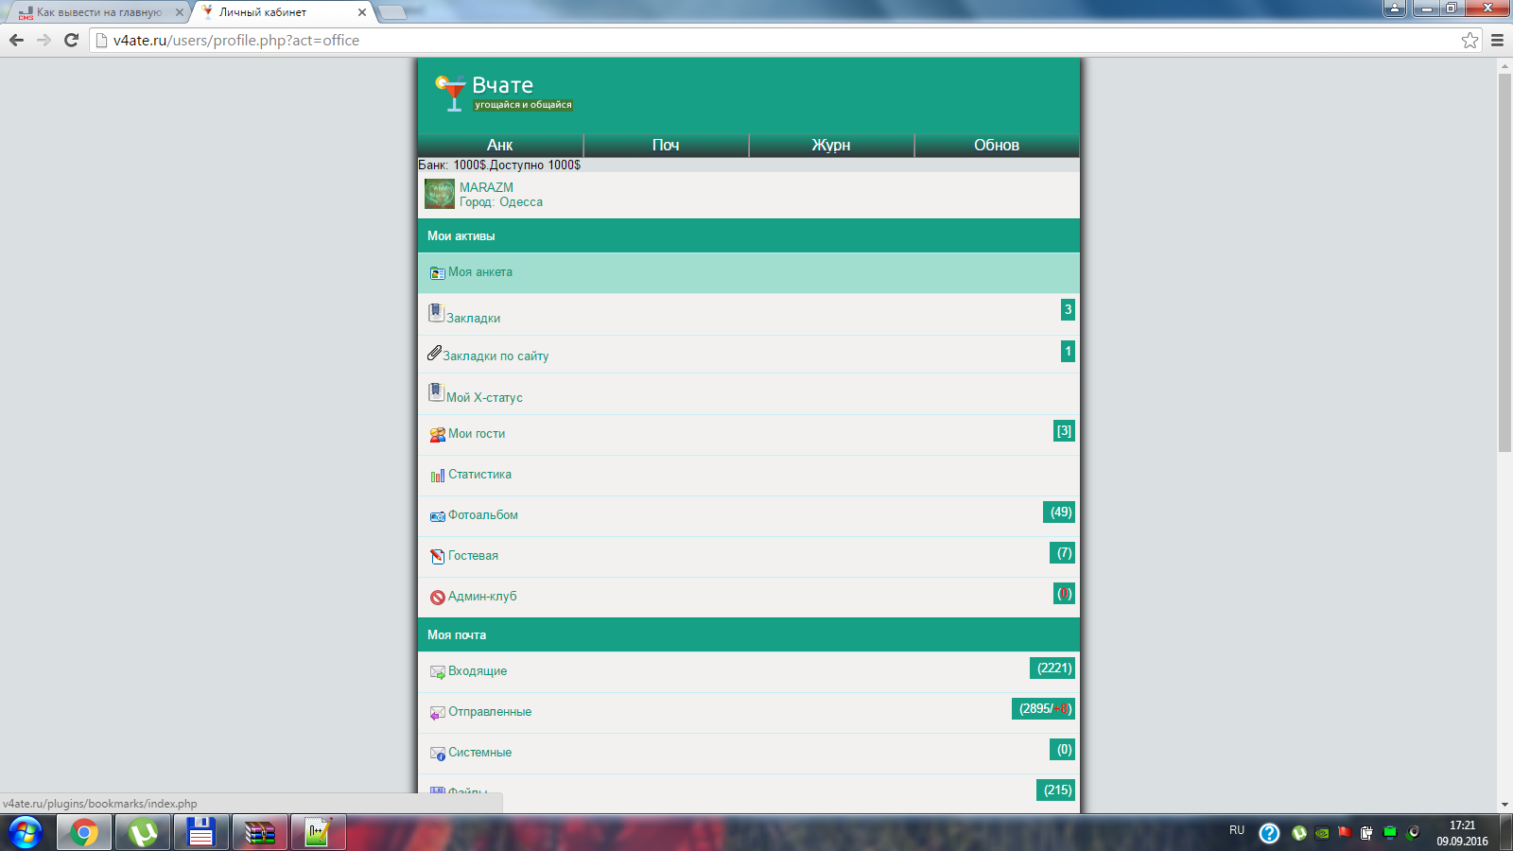Click the notepad app icon in the taskbar

(x=319, y=833)
